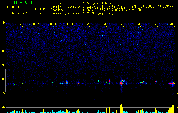Click the meteor count value 51
The height and width of the screenshot is (113, 178).
click(41, 13)
